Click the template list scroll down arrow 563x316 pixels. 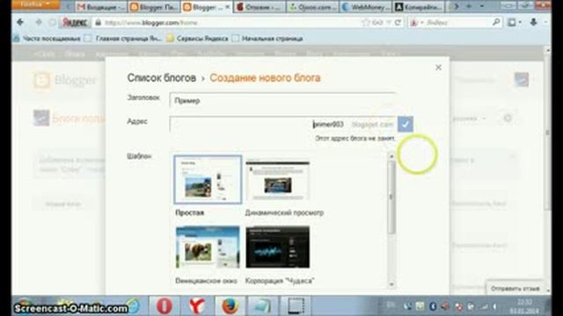point(391,284)
